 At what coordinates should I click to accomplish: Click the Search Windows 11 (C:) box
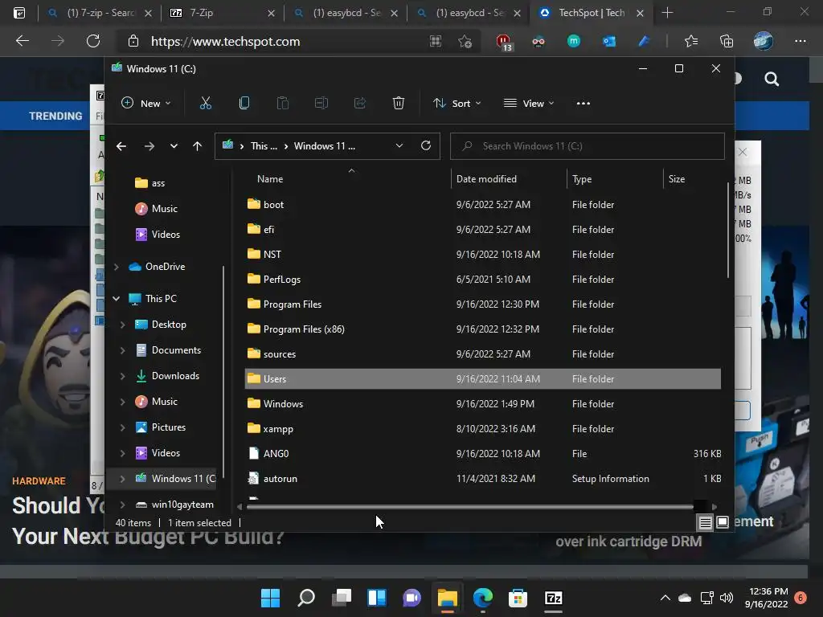(588, 146)
